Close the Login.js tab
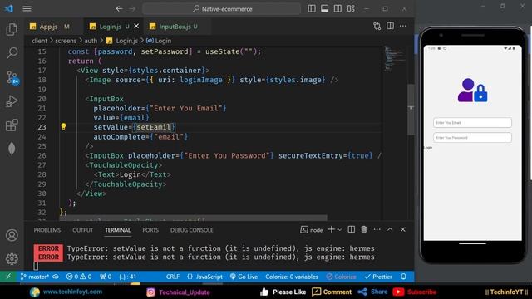This screenshot has width=532, height=299. pos(136,26)
